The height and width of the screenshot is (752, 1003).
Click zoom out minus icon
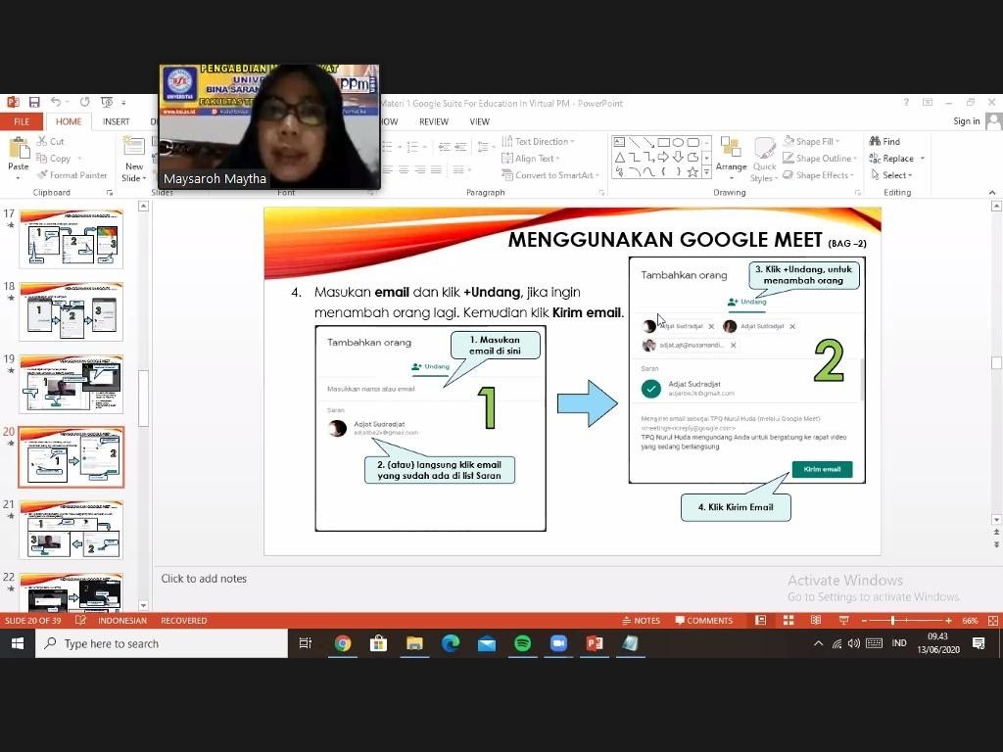(x=864, y=620)
